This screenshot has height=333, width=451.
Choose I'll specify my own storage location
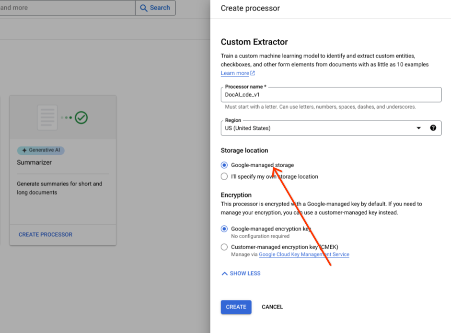click(x=224, y=176)
